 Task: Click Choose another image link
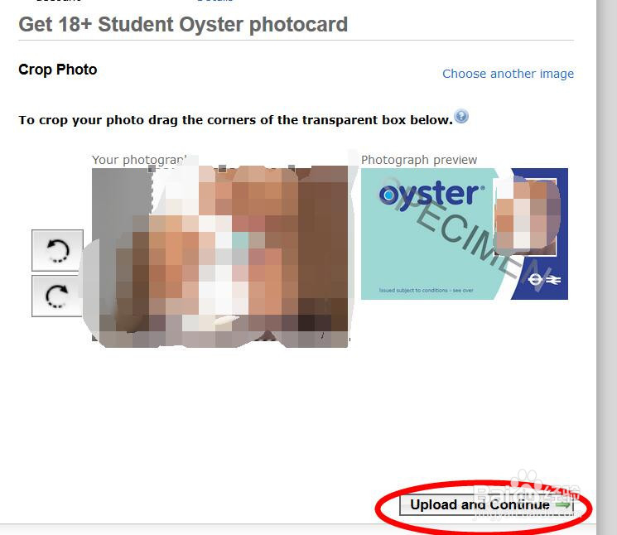coord(508,74)
